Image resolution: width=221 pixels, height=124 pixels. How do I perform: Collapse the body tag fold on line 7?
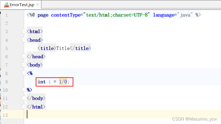(24, 65)
